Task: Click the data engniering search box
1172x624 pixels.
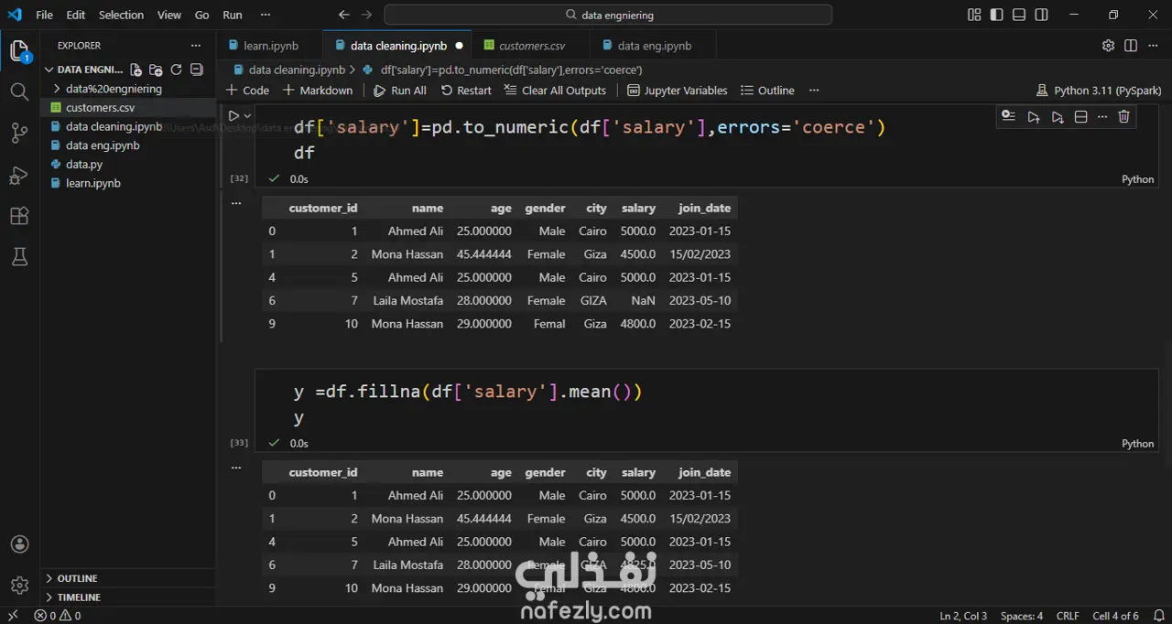Action: [608, 15]
